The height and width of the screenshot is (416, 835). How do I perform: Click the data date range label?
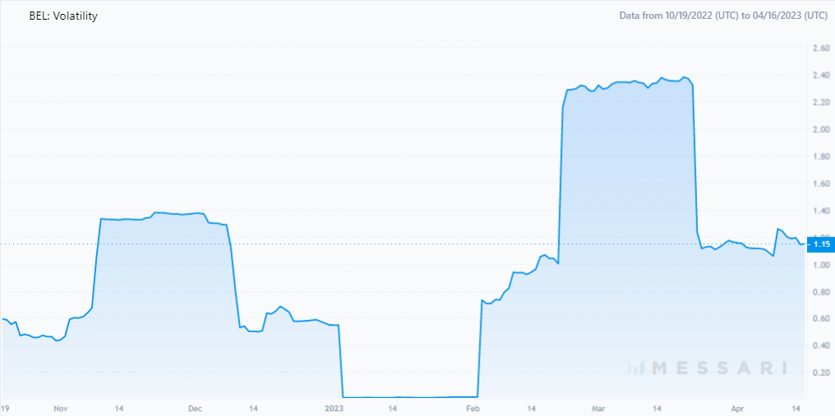pos(723,16)
